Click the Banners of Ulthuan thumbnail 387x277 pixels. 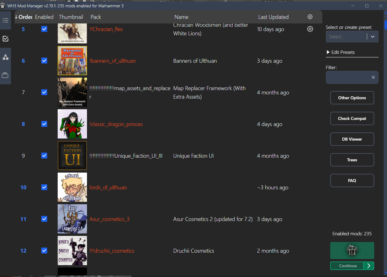tap(72, 61)
